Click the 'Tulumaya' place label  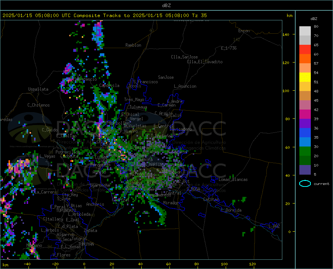tap(138, 107)
